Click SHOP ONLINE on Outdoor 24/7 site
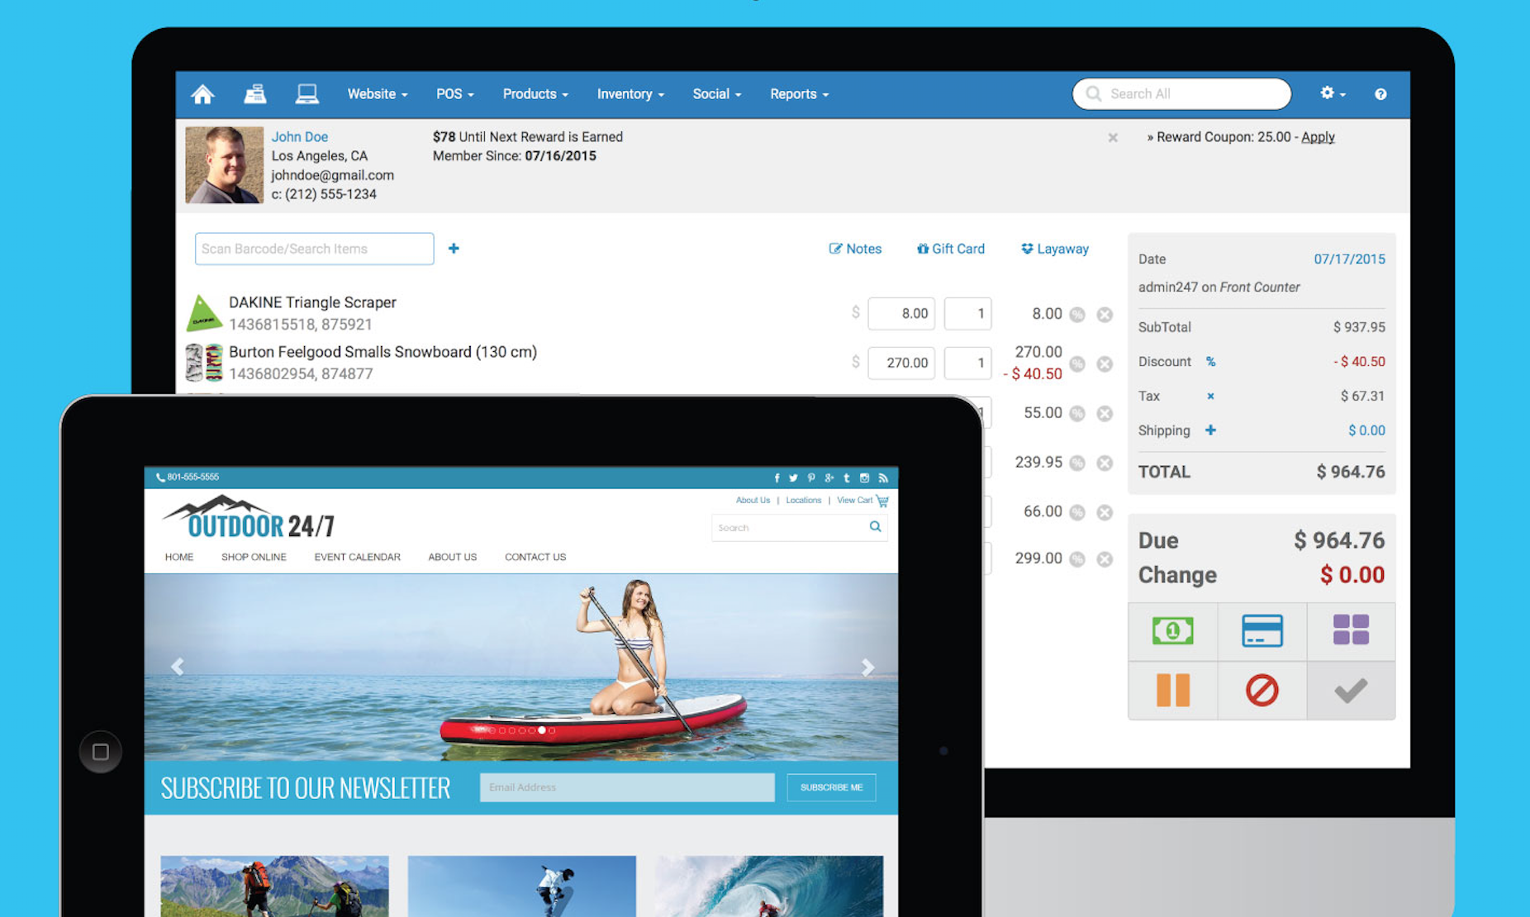1530x917 pixels. 254,557
